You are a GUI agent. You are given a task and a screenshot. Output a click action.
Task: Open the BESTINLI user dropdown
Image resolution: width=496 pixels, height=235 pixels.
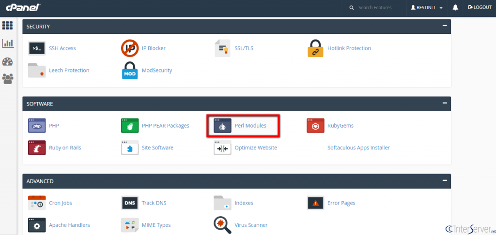pyautogui.click(x=427, y=8)
